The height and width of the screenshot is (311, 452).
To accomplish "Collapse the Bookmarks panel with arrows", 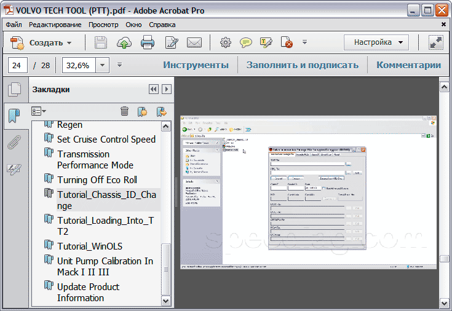I will 153,89.
